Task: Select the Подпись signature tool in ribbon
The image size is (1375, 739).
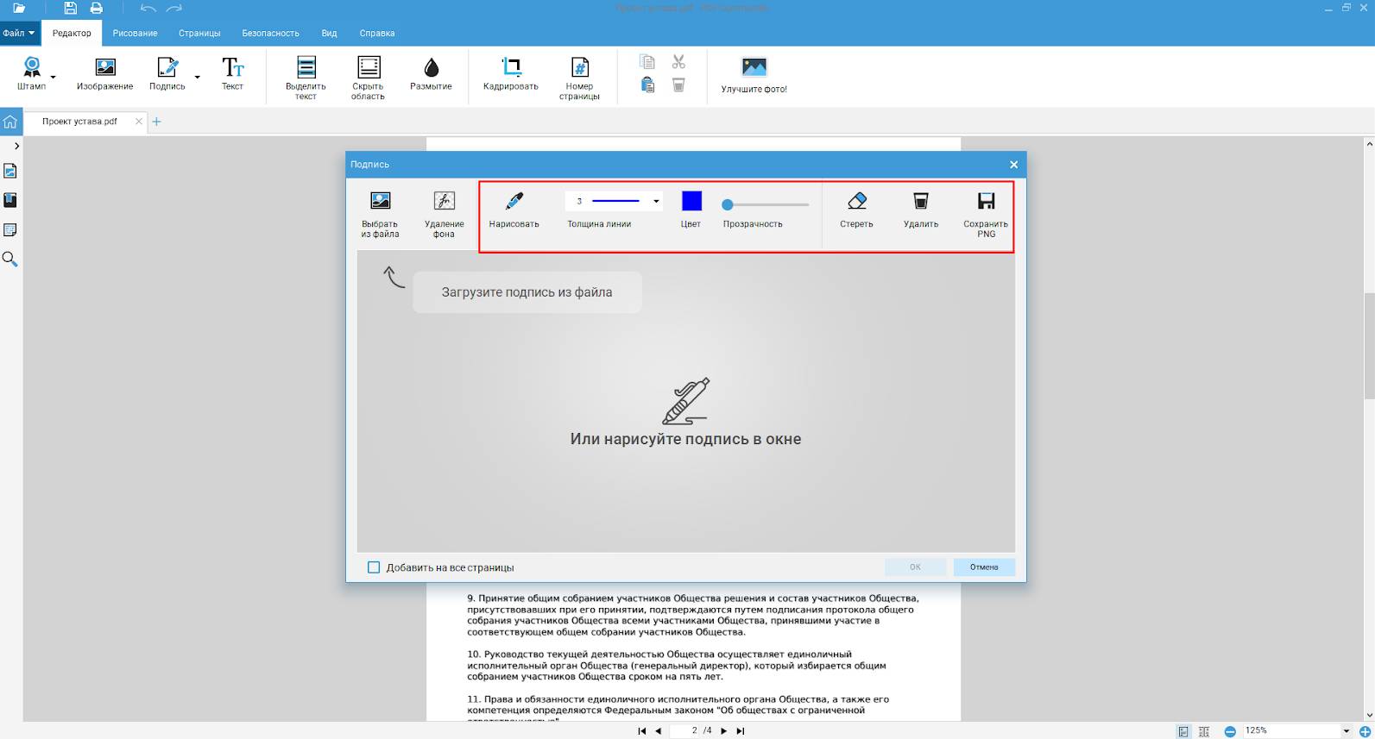Action: [167, 73]
